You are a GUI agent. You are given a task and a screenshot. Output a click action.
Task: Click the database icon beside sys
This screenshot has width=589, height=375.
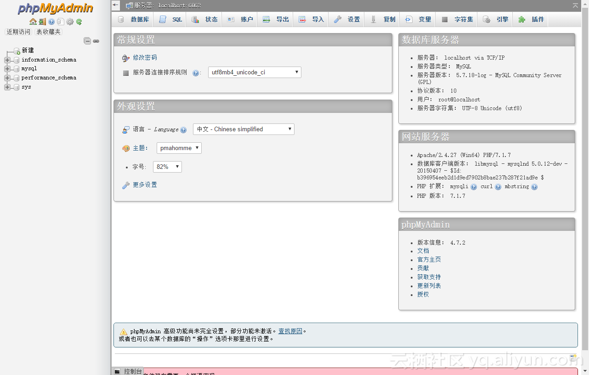coord(17,87)
